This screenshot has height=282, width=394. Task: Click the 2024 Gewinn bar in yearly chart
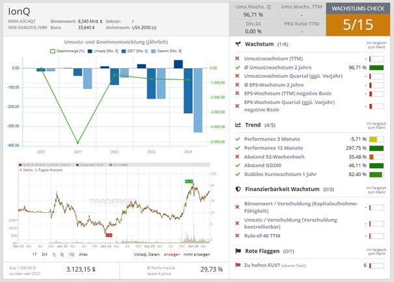[198, 100]
